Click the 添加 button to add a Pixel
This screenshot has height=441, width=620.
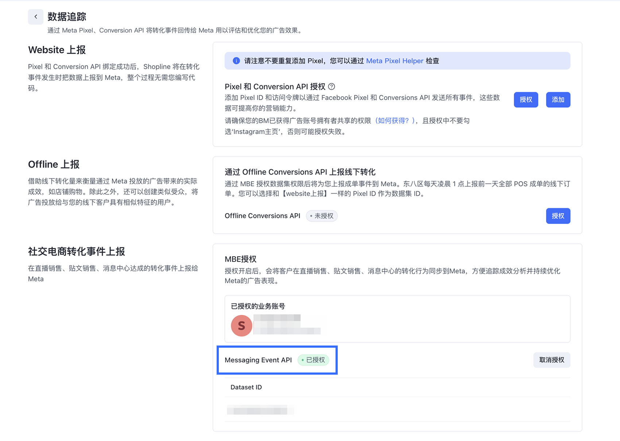pos(558,100)
